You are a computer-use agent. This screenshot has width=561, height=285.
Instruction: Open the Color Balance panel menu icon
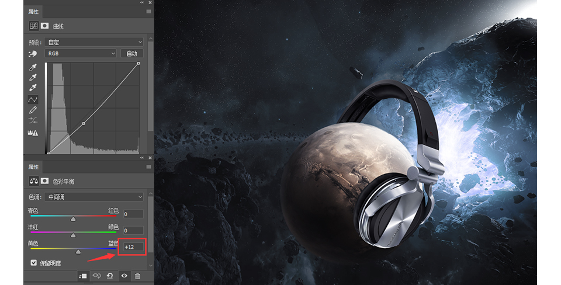(148, 166)
